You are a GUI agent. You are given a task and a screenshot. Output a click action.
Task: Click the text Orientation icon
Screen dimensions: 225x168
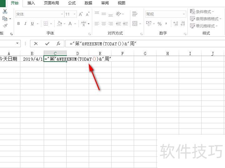(x=118, y=14)
